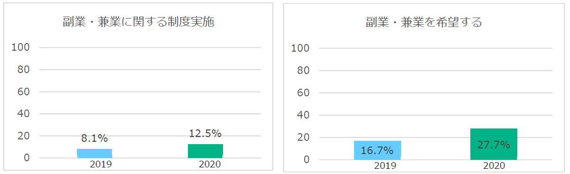The height and width of the screenshot is (174, 570).
Task: Click the 0 axis value in right chart
Action: 306,159
